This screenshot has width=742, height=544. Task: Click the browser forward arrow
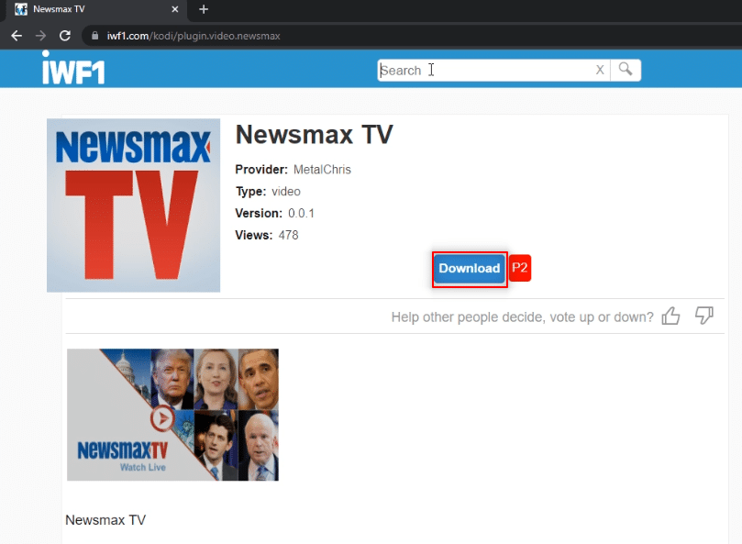coord(40,36)
